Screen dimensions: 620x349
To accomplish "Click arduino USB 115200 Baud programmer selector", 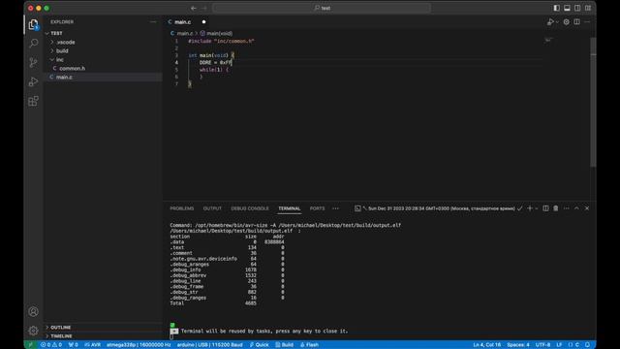I will pos(209,345).
